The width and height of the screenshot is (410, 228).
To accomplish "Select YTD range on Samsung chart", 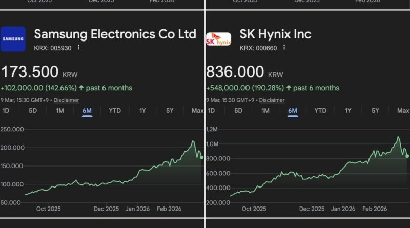I will tap(115, 111).
